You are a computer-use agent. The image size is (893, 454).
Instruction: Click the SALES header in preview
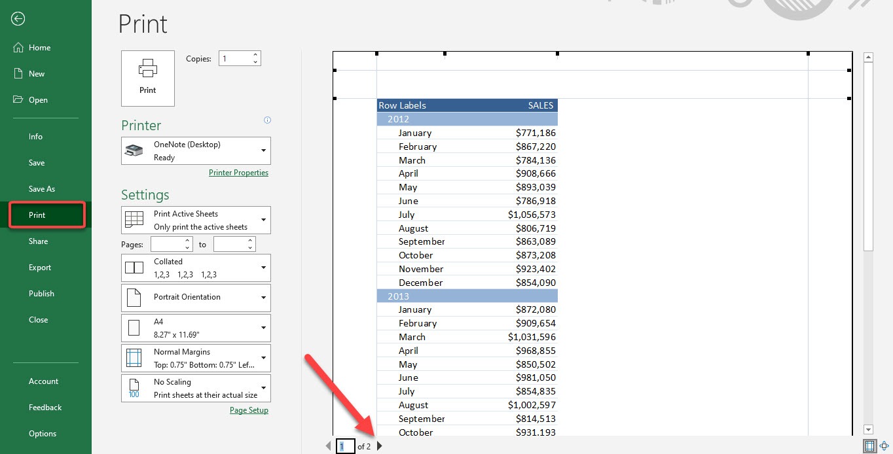541,105
